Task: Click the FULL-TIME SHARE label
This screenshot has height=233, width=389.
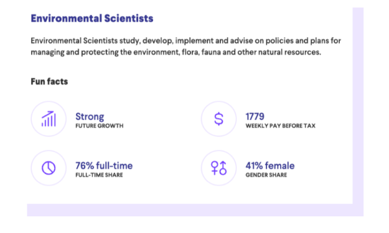Action: 99,175
